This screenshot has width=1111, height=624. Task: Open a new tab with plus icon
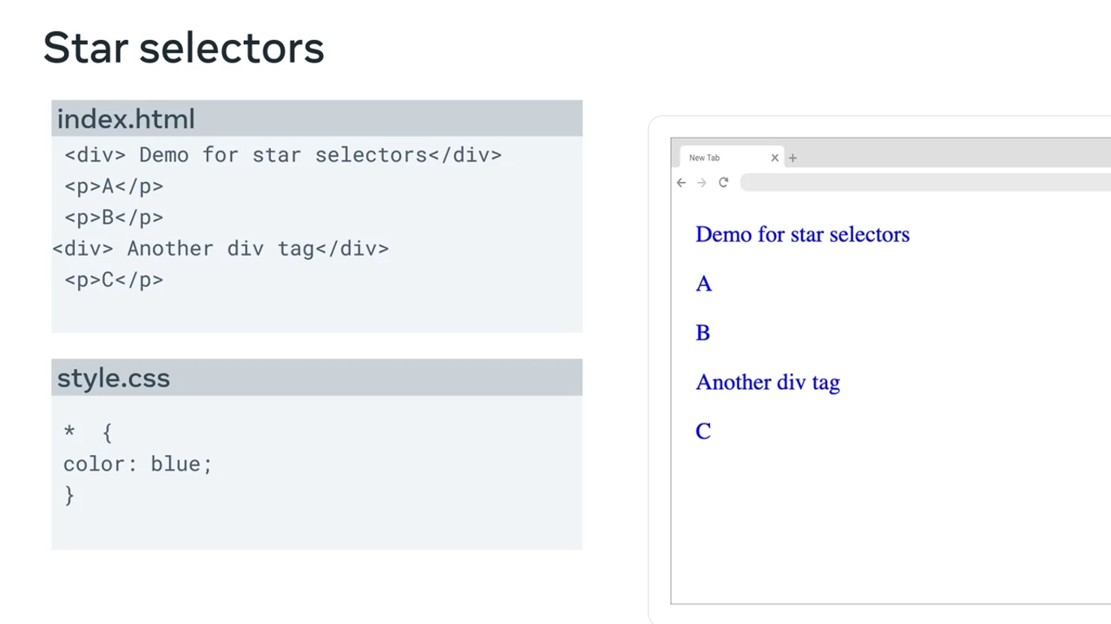pyautogui.click(x=793, y=158)
